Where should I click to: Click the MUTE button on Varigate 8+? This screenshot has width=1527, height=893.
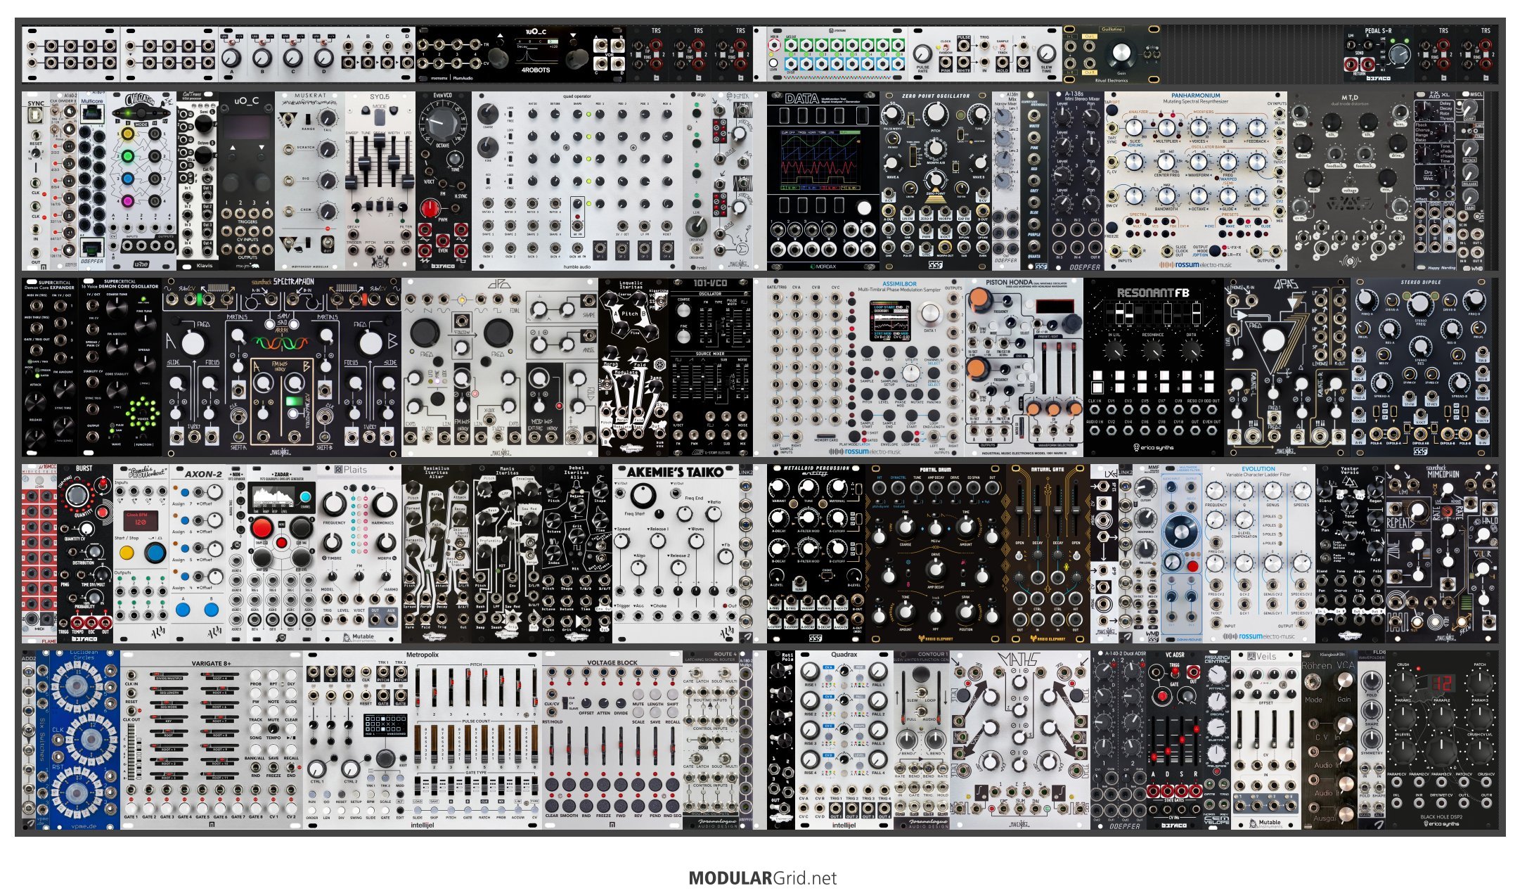(273, 710)
